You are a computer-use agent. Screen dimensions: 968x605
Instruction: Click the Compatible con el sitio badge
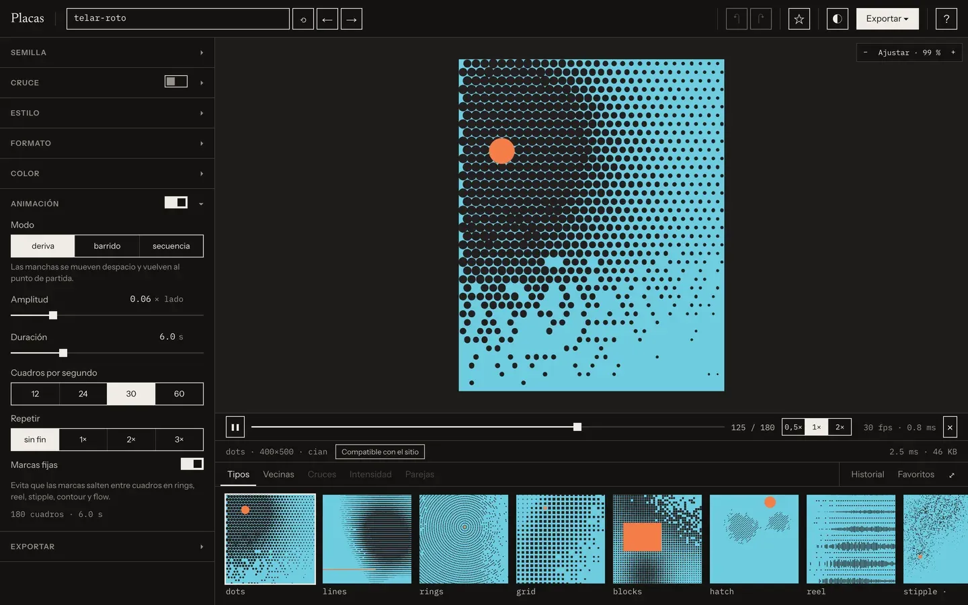click(x=380, y=452)
